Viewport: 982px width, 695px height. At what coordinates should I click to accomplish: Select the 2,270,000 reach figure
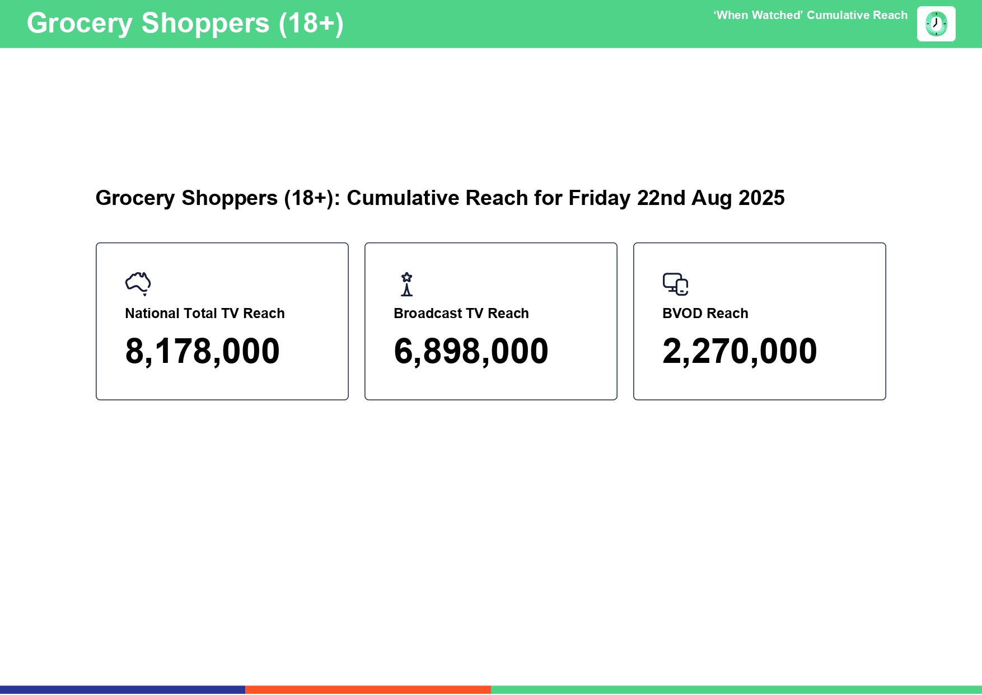click(740, 351)
